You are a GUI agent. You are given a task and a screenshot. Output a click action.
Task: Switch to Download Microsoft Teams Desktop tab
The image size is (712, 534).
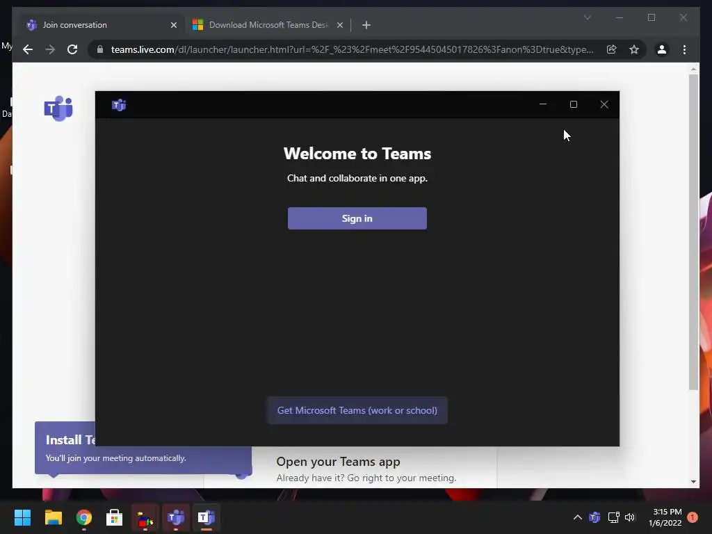tap(268, 25)
